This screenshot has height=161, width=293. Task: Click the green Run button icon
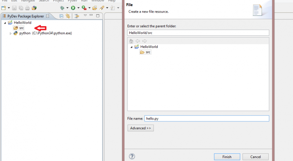pyautogui.click(x=73, y=8)
